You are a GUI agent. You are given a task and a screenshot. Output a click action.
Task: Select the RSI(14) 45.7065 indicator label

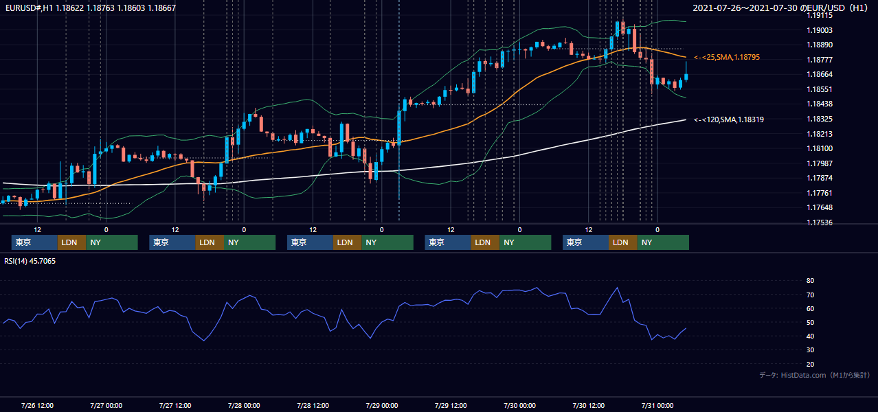click(30, 261)
